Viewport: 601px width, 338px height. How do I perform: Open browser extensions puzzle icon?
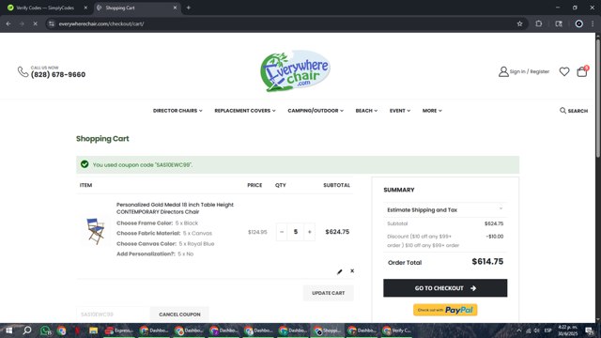[538, 23]
